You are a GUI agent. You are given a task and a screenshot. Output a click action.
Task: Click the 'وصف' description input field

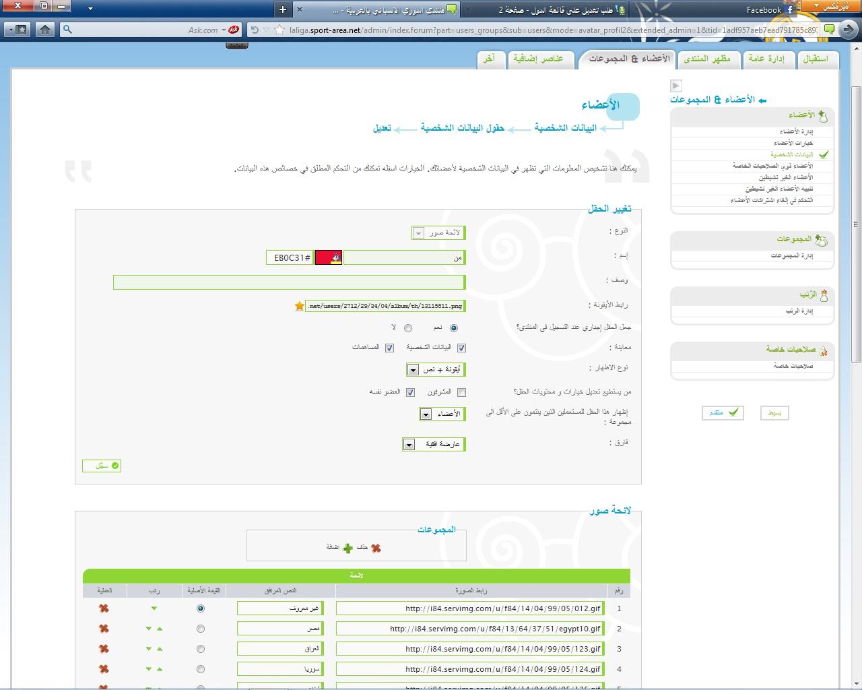pyautogui.click(x=289, y=282)
